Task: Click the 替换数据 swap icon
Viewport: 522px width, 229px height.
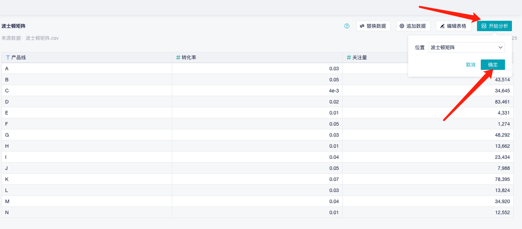Action: coord(362,26)
